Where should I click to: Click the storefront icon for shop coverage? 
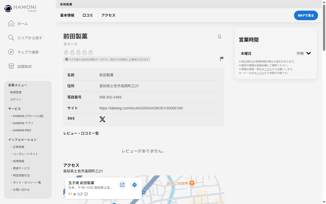point(11,66)
